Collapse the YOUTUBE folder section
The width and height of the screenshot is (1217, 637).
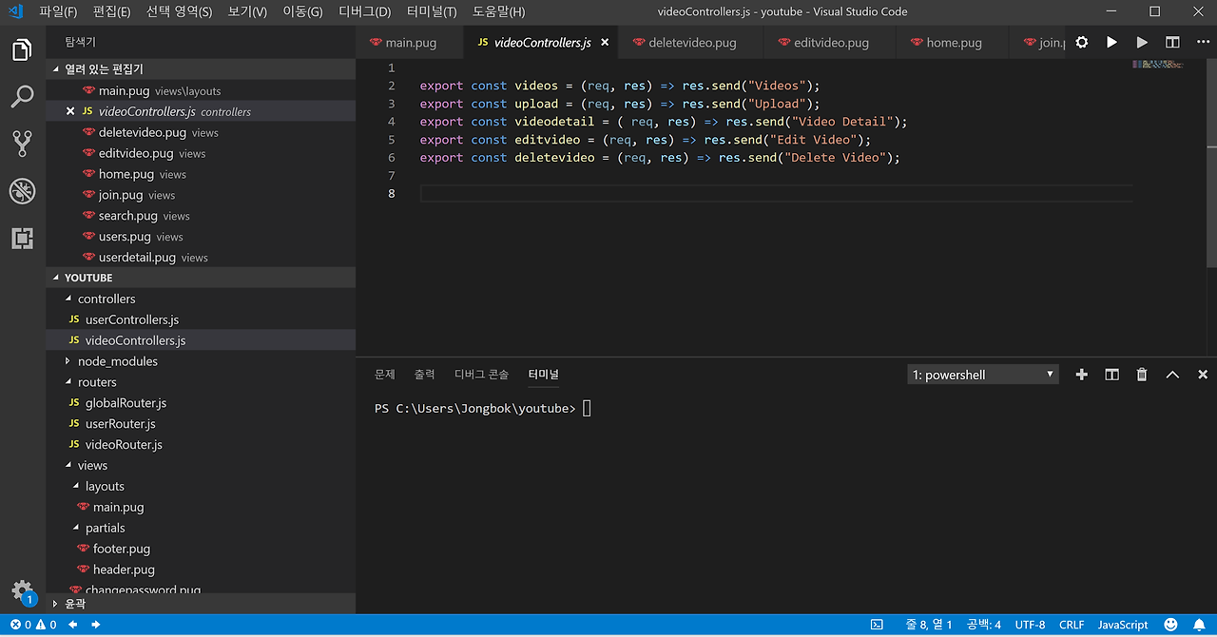[201, 278]
